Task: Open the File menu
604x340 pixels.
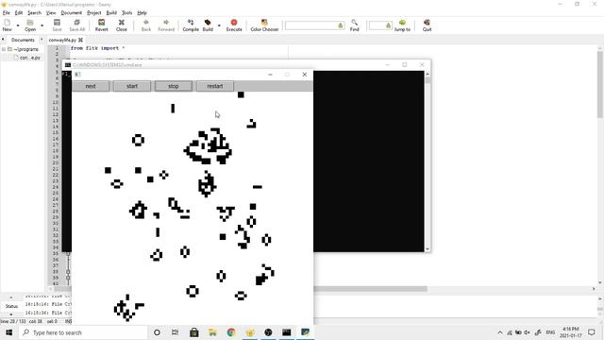Action: coord(7,12)
